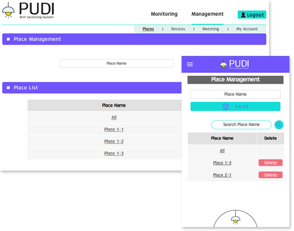Click the magnifier search button
294x231 pixels.
pos(279,125)
